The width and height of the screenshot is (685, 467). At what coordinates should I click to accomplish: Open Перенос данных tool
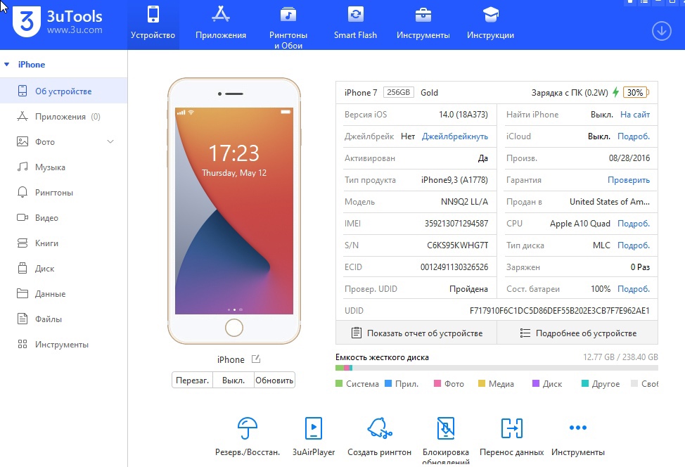point(511,436)
